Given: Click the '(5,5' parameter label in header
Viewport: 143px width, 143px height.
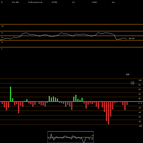Looking at the screenshot, I should [74, 2].
